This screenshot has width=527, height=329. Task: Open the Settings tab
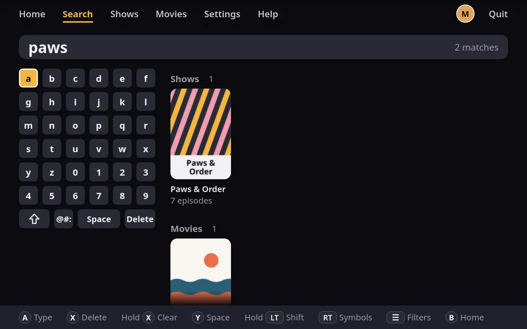pyautogui.click(x=222, y=14)
